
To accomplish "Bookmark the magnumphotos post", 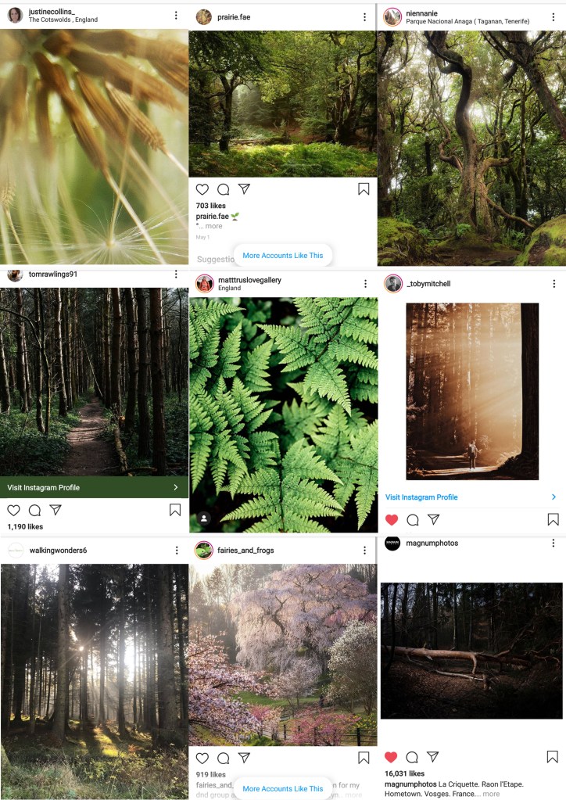I will [552, 757].
